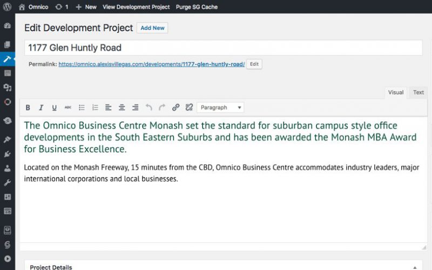Click the Add New button
This screenshot has height=270, width=432.
tap(152, 28)
